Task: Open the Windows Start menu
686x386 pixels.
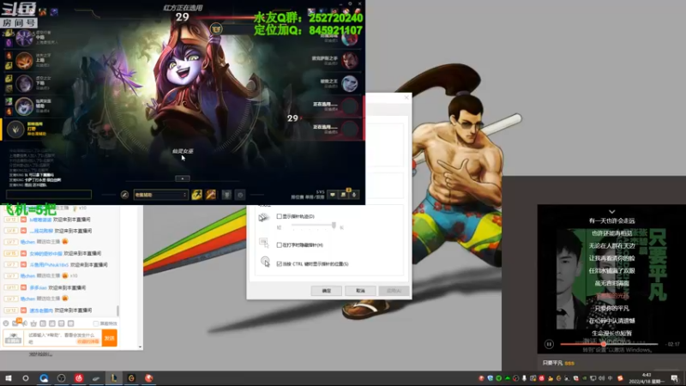Action: [x=9, y=378]
